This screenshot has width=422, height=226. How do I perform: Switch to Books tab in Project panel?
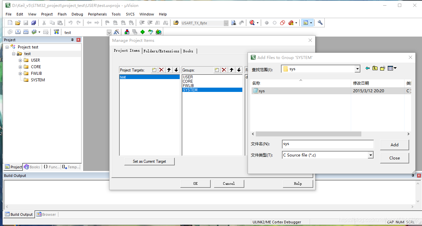pyautogui.click(x=32, y=167)
